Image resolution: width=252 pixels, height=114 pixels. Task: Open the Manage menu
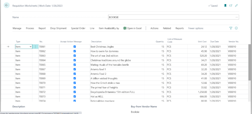(x=17, y=28)
